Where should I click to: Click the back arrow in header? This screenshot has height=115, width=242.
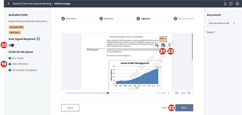point(9,4)
